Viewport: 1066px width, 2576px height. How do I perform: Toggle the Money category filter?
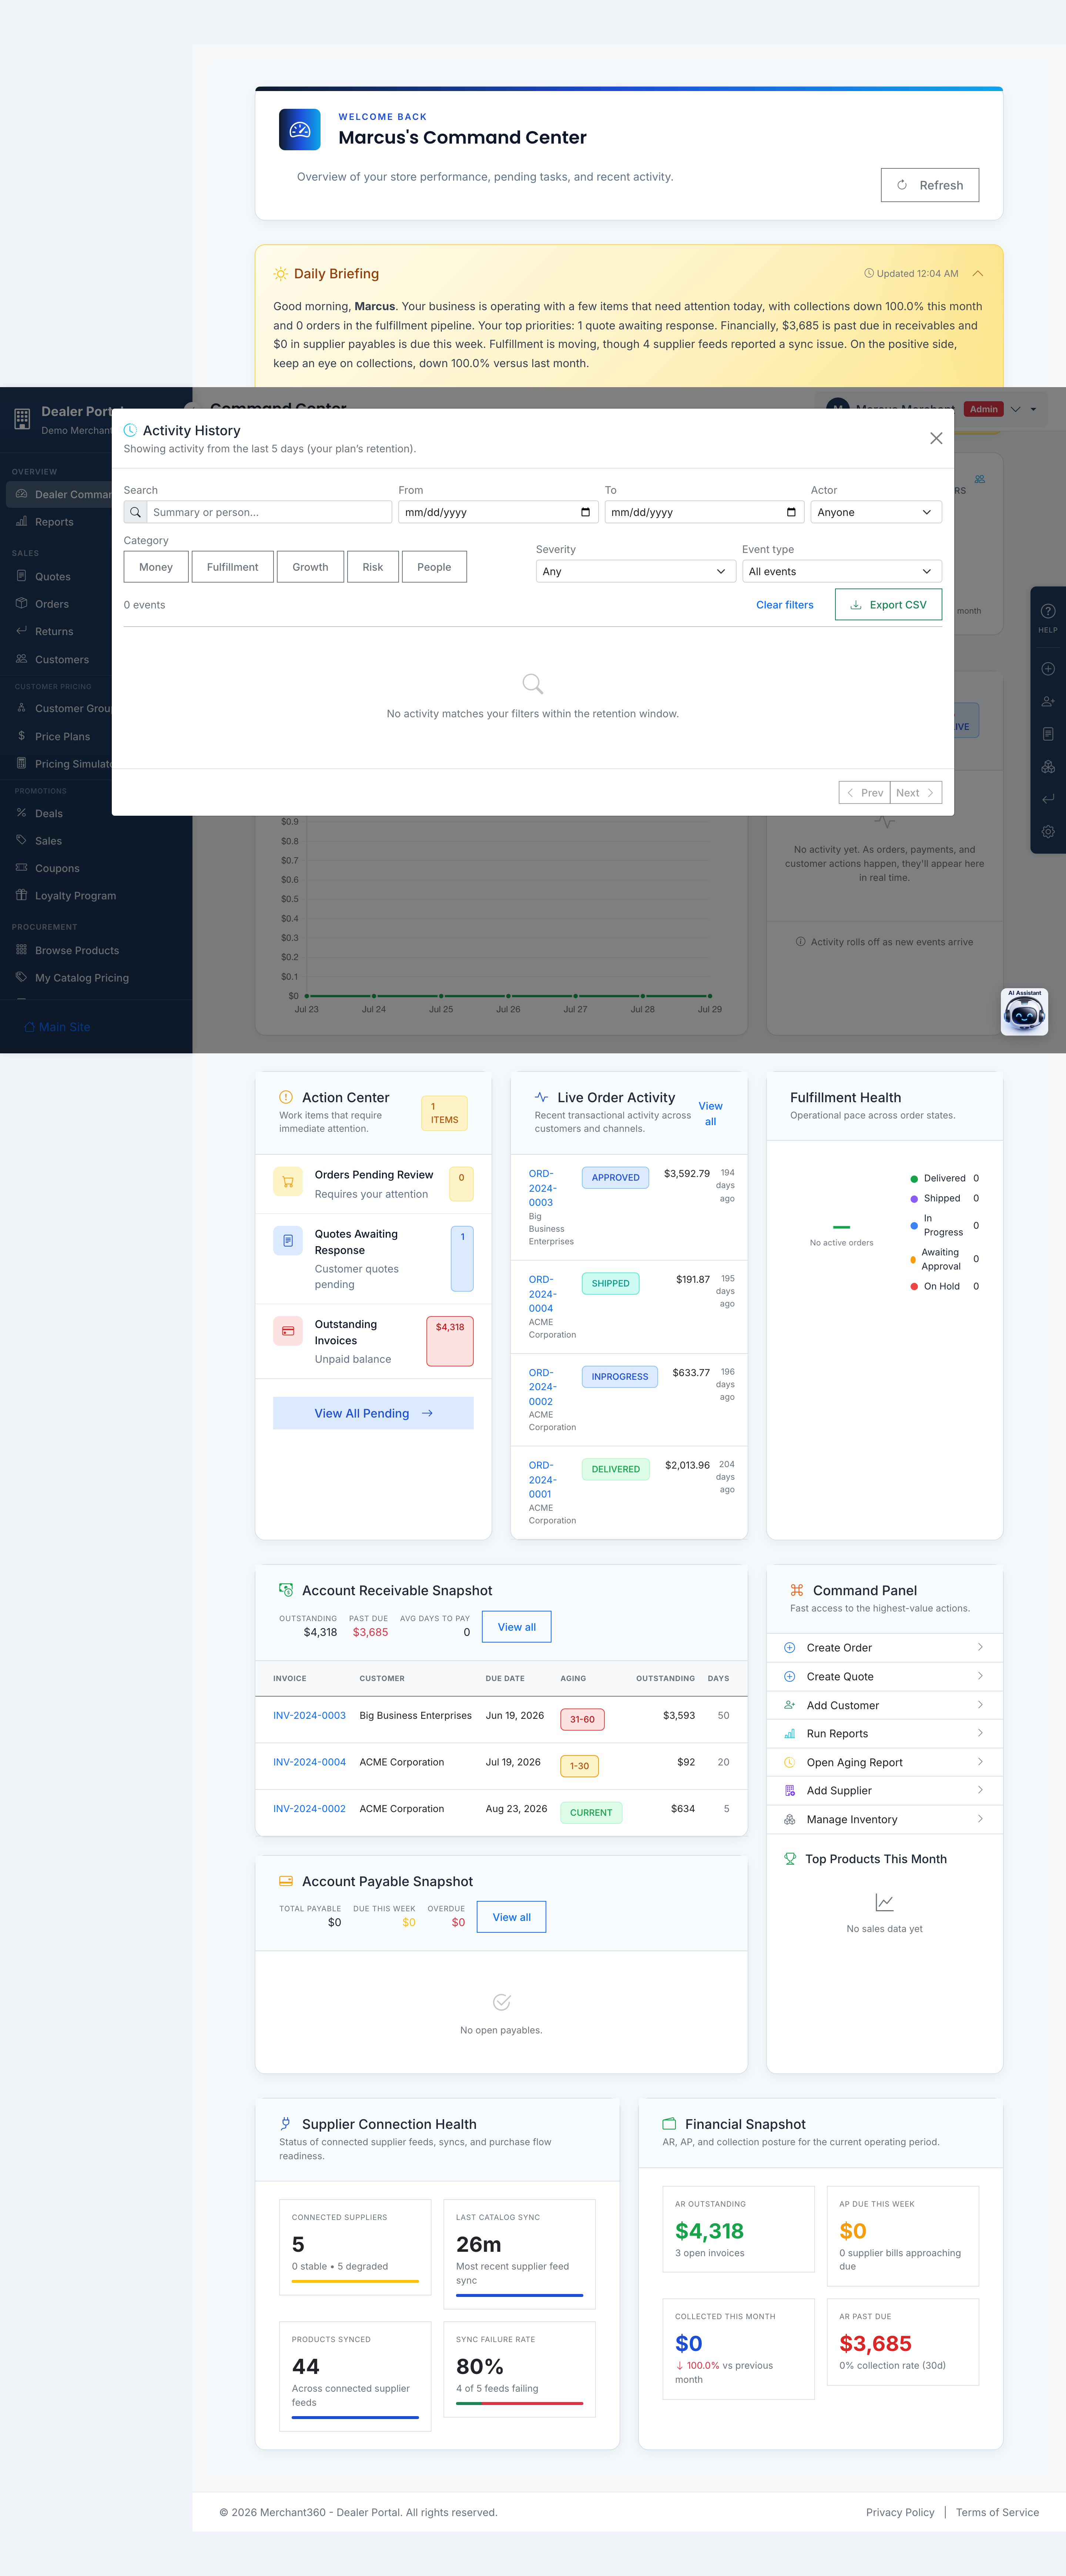(156, 567)
